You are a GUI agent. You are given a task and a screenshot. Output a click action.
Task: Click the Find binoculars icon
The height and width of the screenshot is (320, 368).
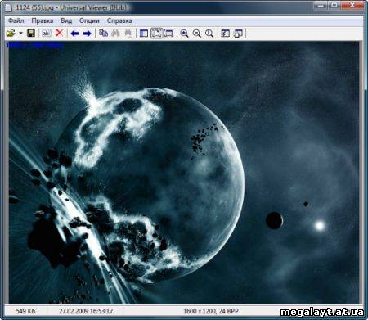pos(115,33)
